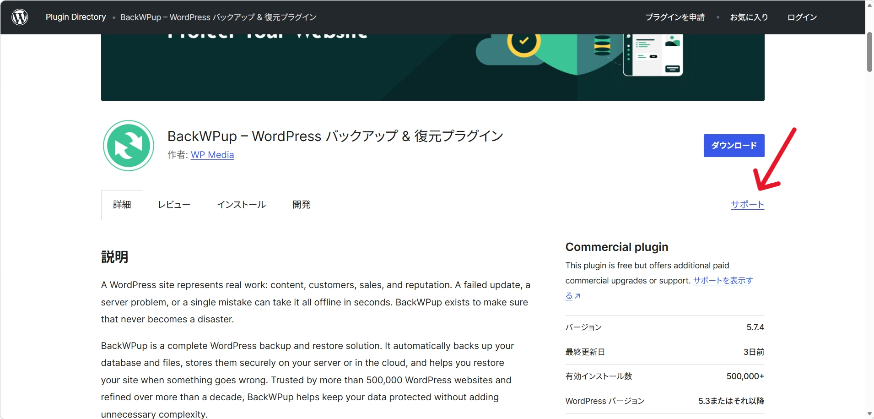Click ログイン in the header
The height and width of the screenshot is (419, 874).
[x=802, y=17]
